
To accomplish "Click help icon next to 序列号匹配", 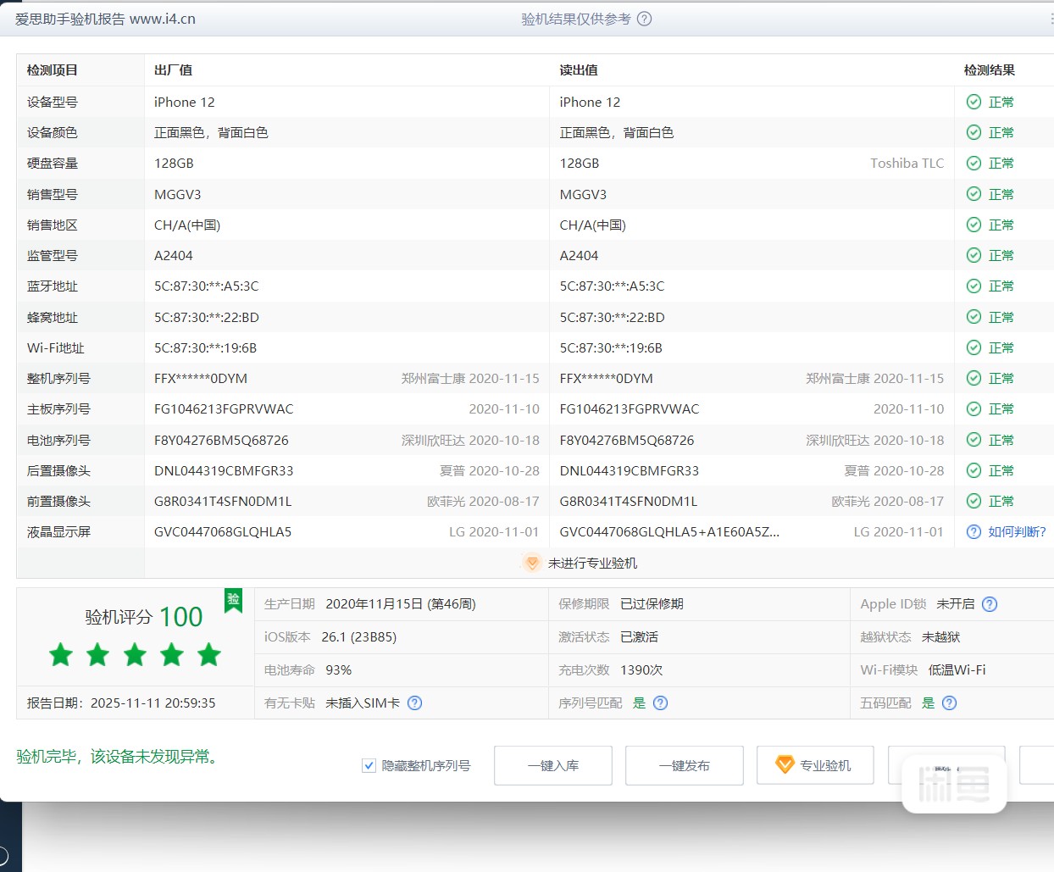I will (x=661, y=703).
